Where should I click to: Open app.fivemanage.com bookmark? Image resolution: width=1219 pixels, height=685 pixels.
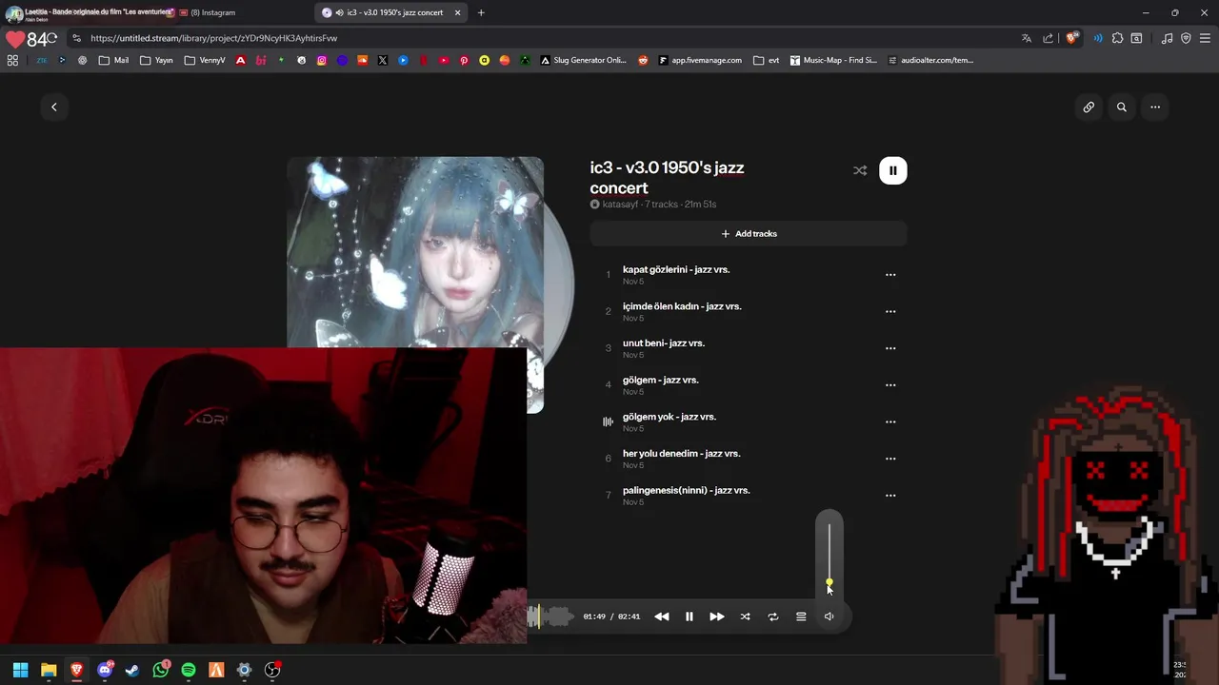click(x=699, y=60)
